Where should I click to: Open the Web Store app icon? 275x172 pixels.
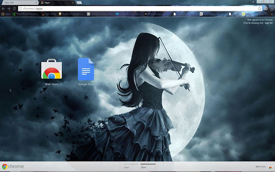point(52,69)
